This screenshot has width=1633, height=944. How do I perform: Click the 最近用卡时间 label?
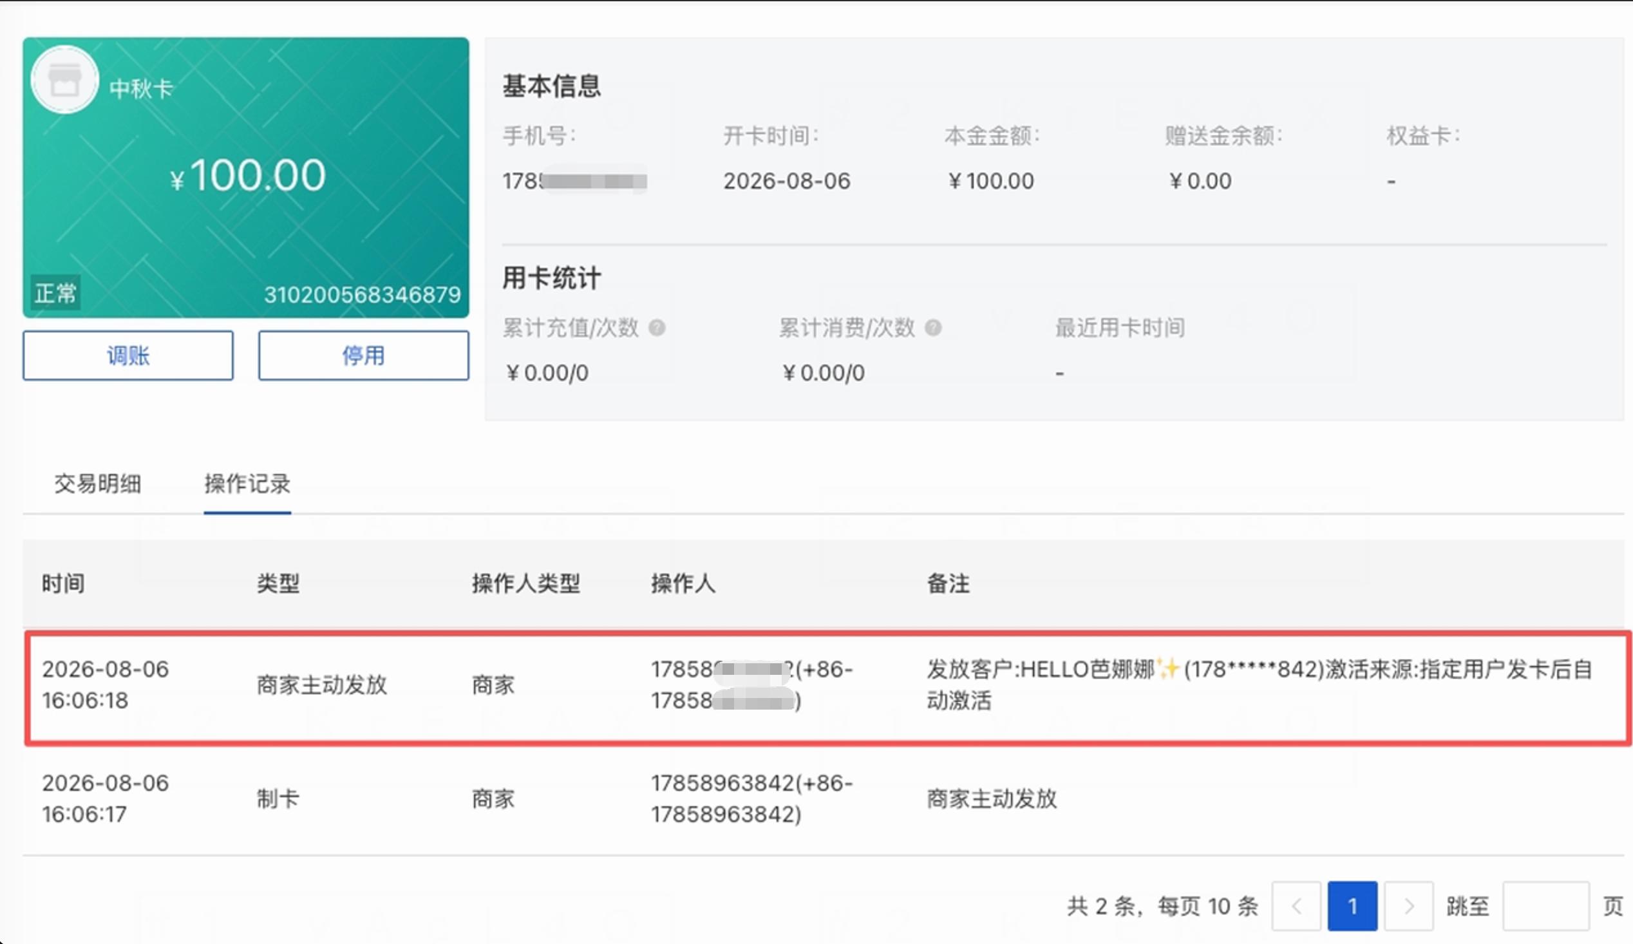click(1120, 328)
